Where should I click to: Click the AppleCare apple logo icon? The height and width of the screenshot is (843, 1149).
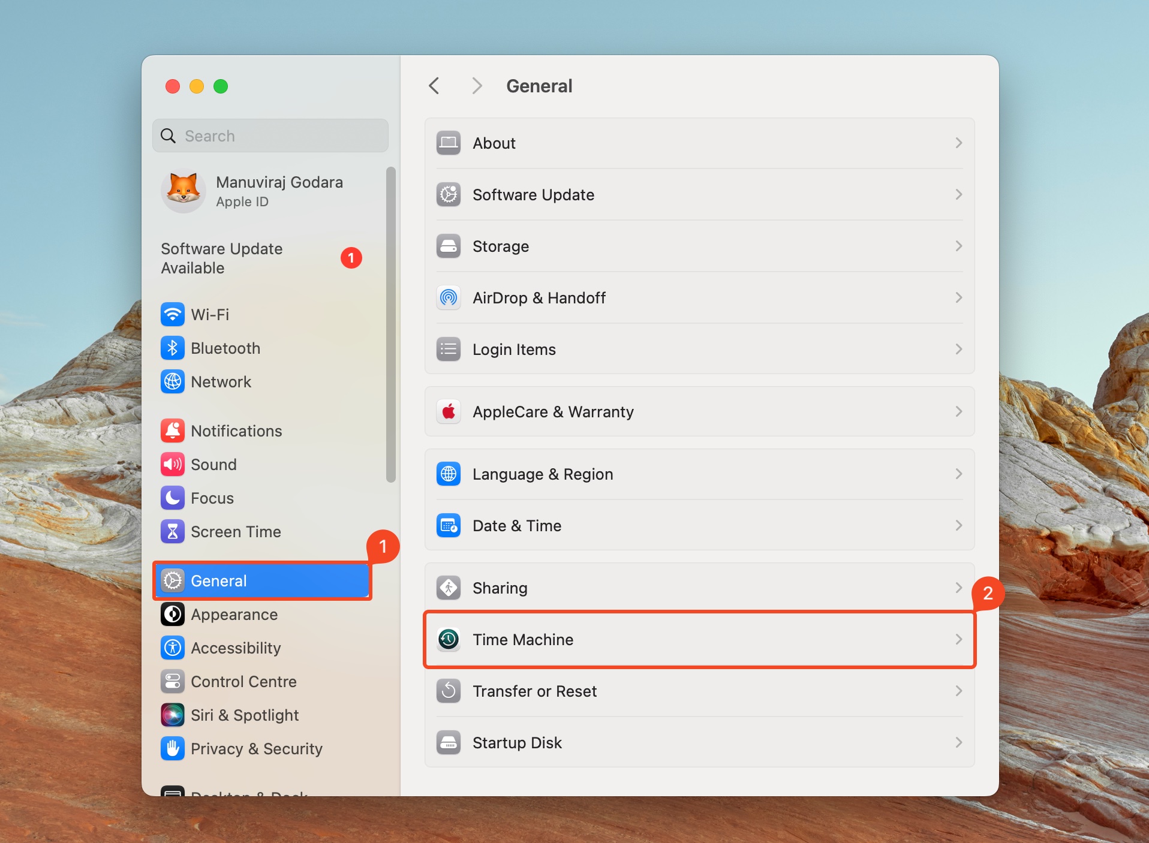pyautogui.click(x=449, y=411)
